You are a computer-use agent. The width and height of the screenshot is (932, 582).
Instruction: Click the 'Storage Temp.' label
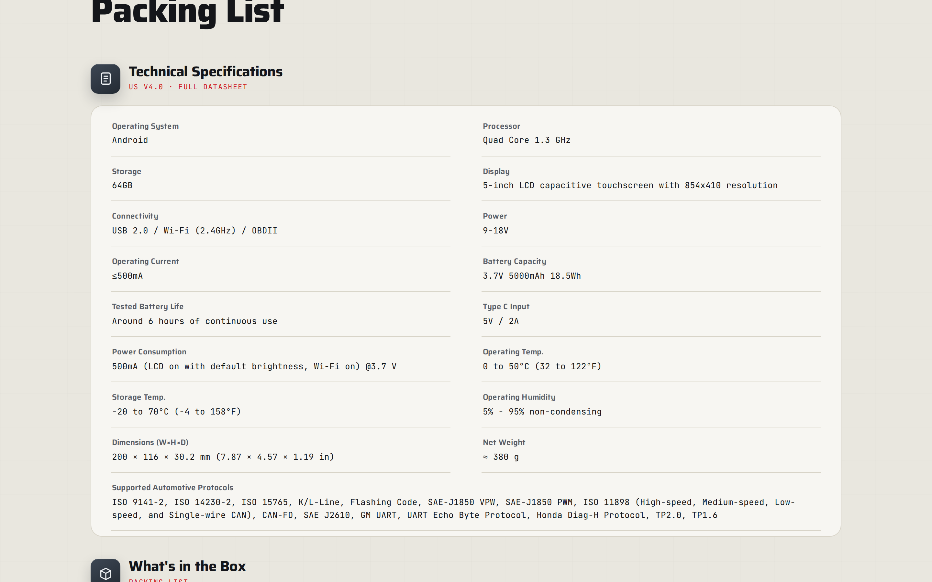click(139, 397)
